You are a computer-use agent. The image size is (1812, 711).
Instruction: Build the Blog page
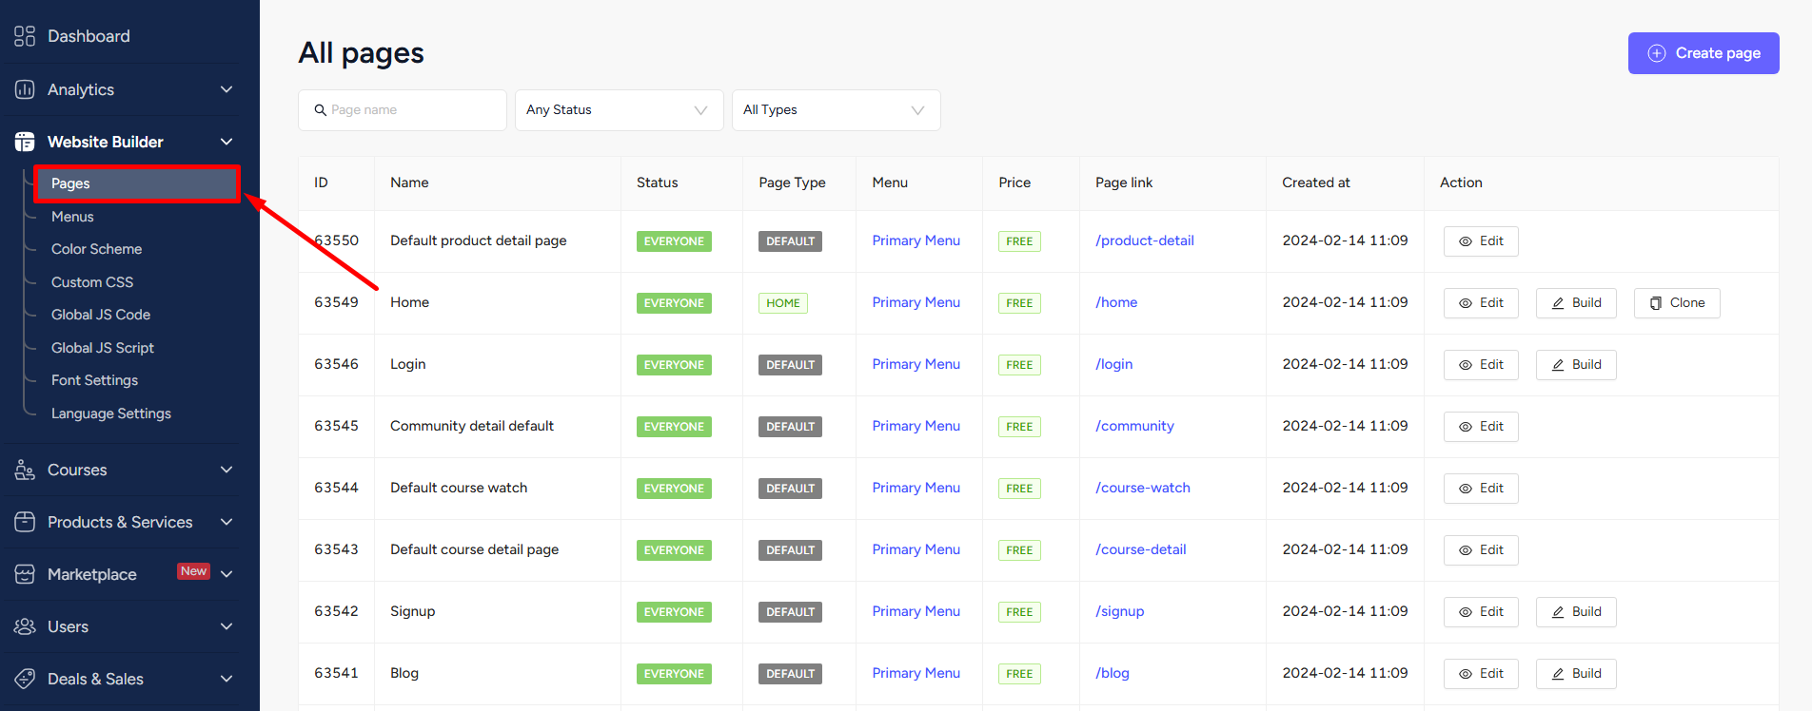[1576, 674]
